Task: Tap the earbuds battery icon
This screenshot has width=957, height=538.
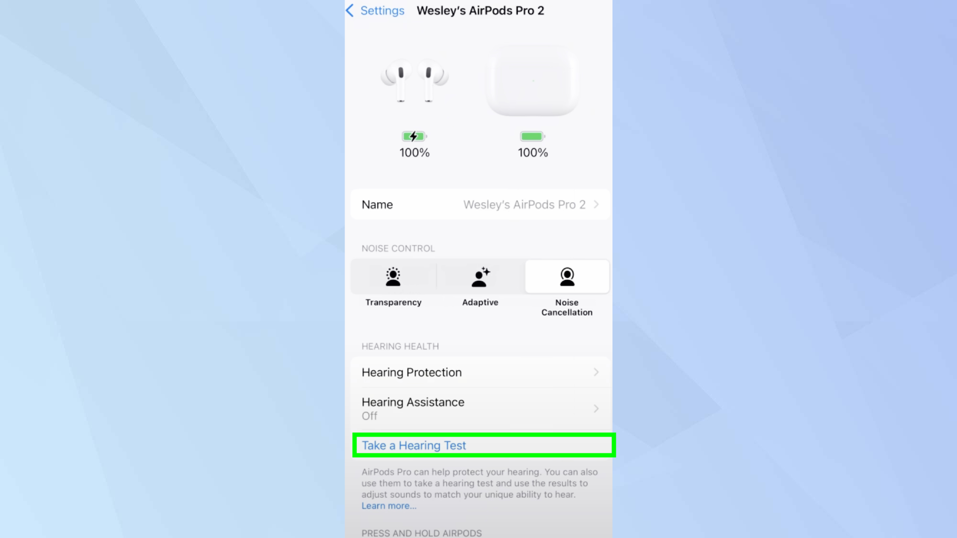Action: (413, 136)
